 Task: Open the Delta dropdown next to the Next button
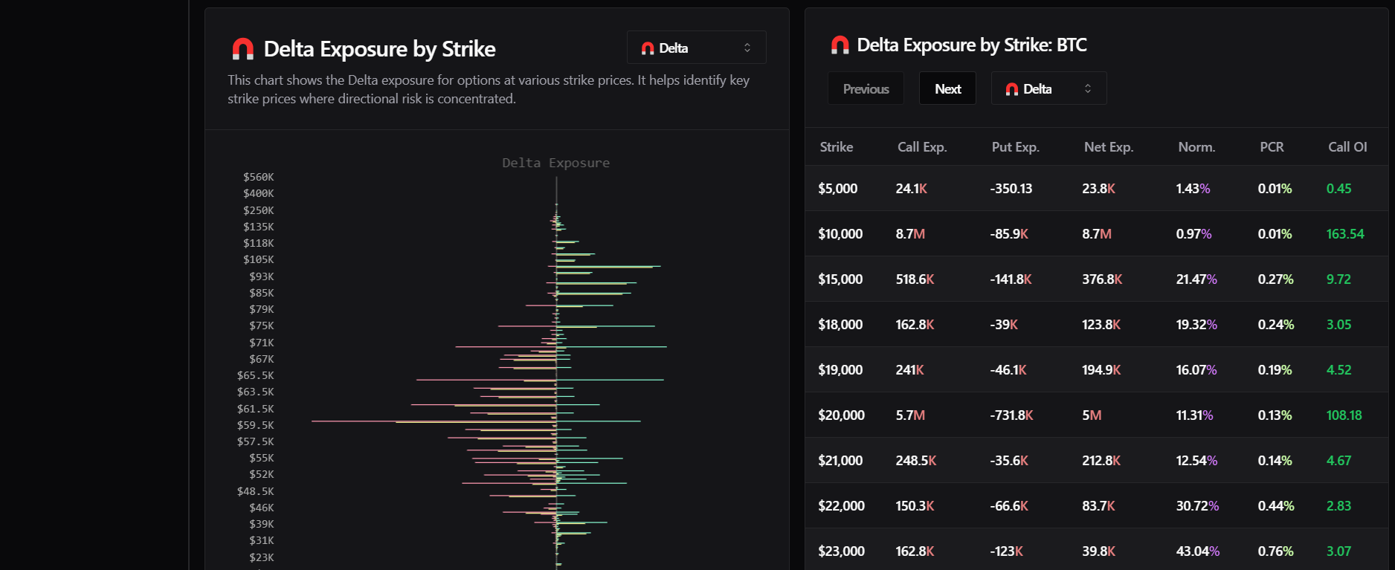click(x=1048, y=88)
